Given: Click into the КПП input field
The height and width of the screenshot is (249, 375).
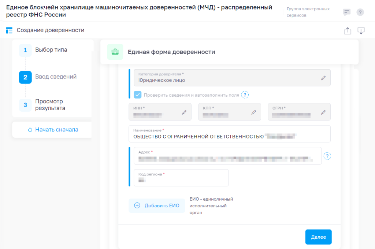Looking at the screenshot, I should [229, 112].
